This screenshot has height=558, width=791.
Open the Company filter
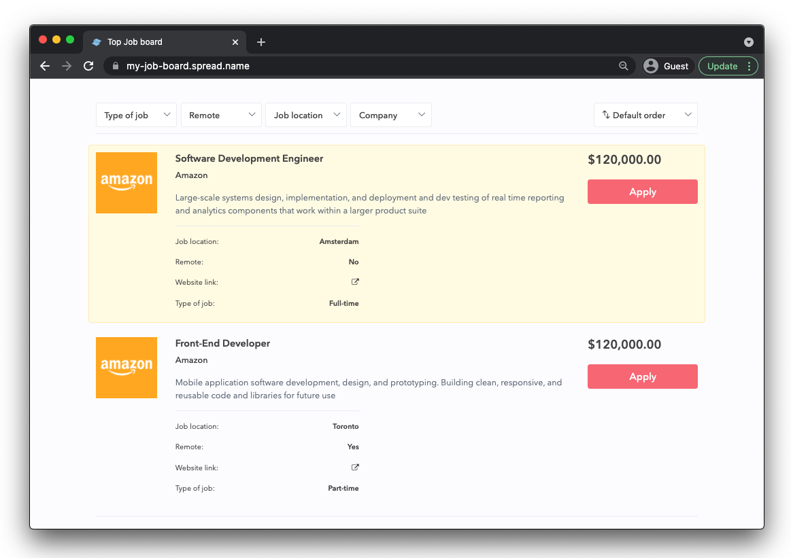coord(391,114)
